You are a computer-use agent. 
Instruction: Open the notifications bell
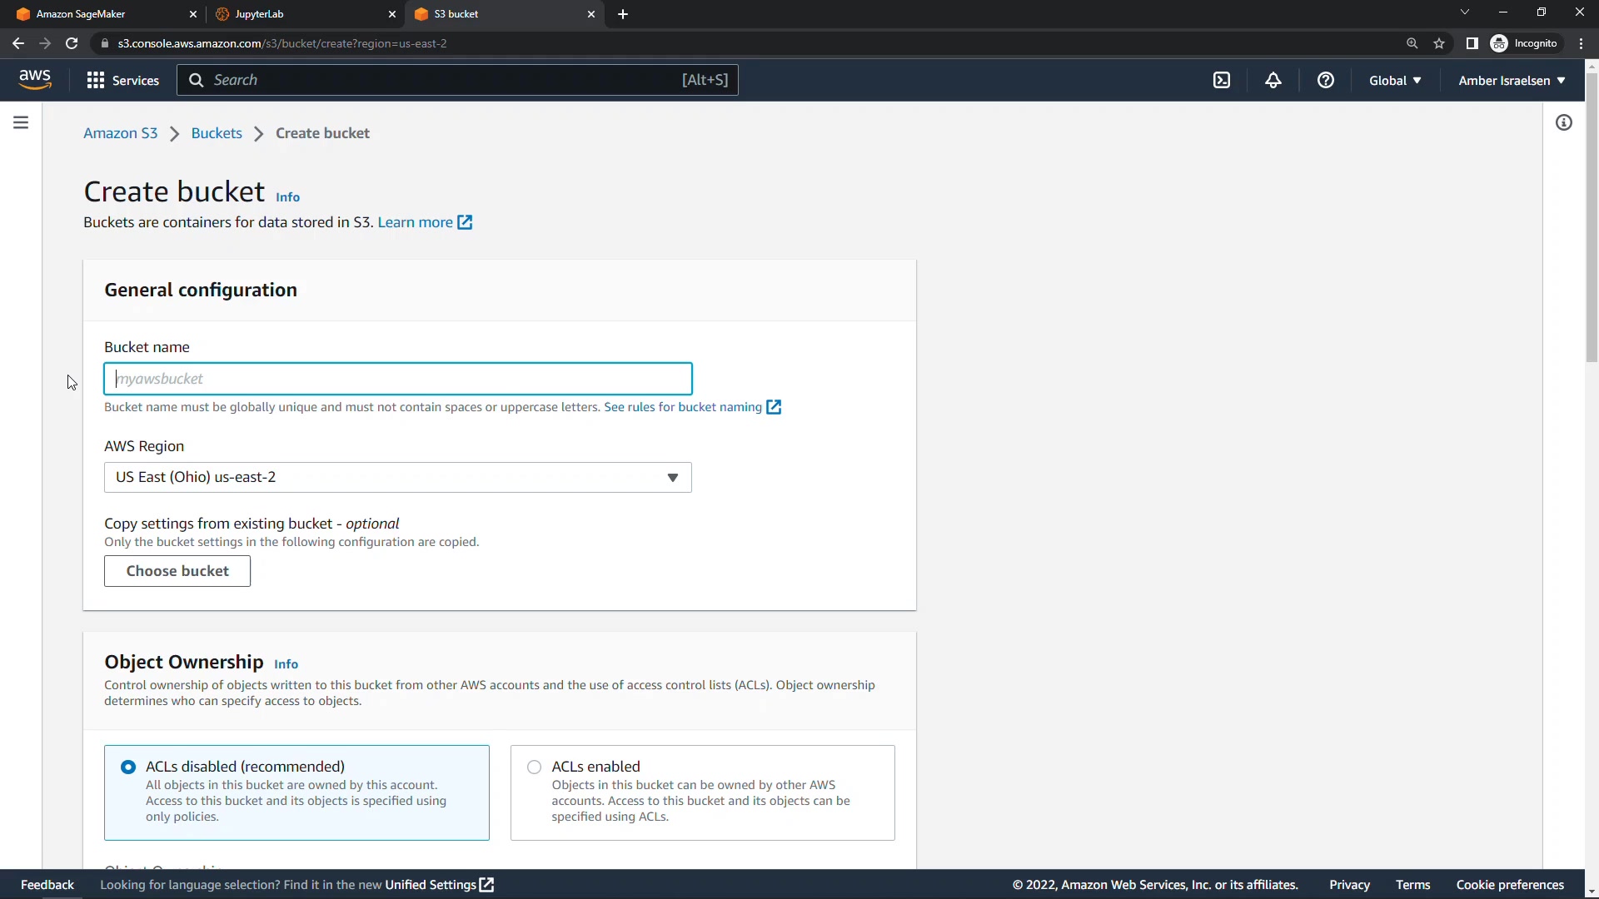(x=1273, y=80)
